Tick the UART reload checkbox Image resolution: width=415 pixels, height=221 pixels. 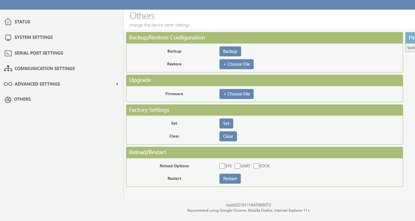coord(237,166)
